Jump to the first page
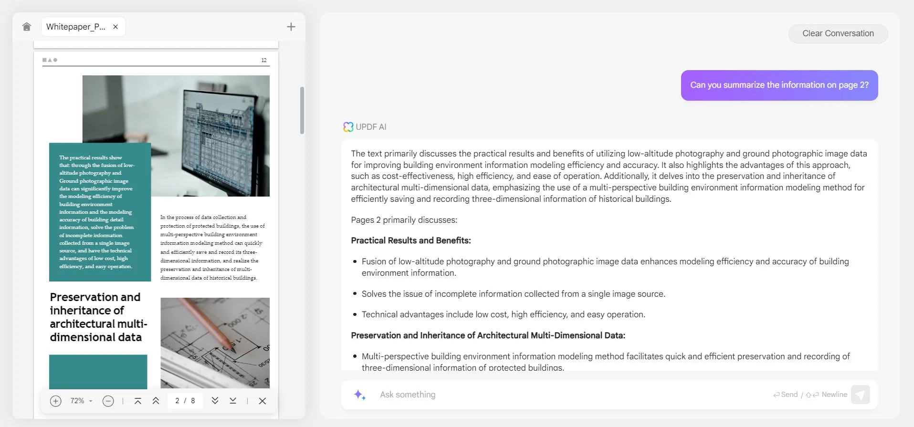Screen dimensions: 914x427 (138, 401)
